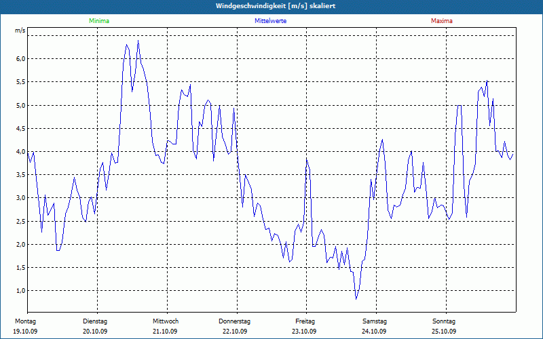Click the Maxima legend label
Screen dimensions: 543x339
click(442, 21)
